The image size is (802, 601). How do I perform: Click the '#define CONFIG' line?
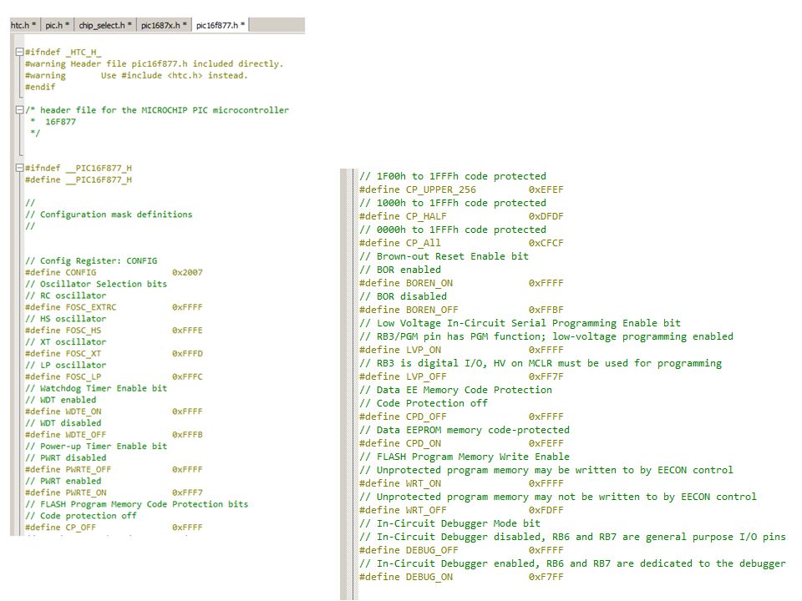[x=114, y=272]
